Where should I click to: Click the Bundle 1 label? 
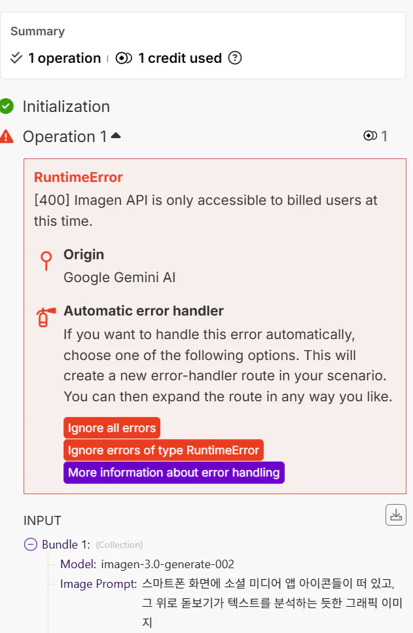point(67,545)
